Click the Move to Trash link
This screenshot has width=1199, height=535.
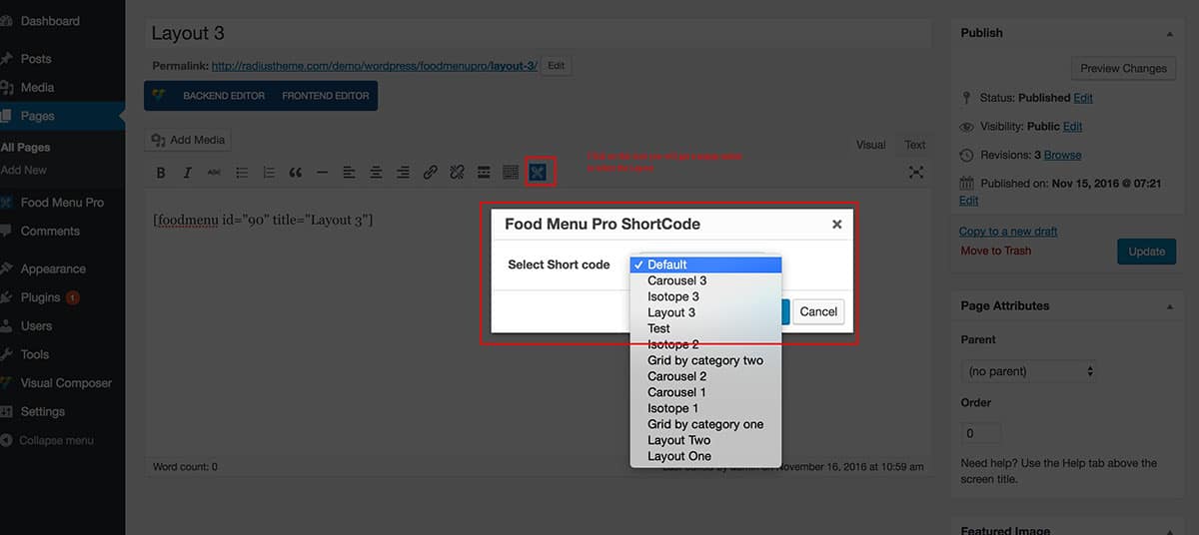coord(996,251)
